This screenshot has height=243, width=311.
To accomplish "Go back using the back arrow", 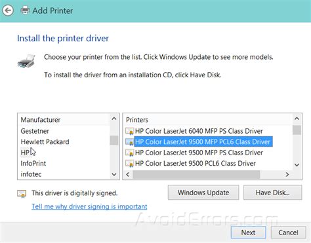I will (8, 10).
